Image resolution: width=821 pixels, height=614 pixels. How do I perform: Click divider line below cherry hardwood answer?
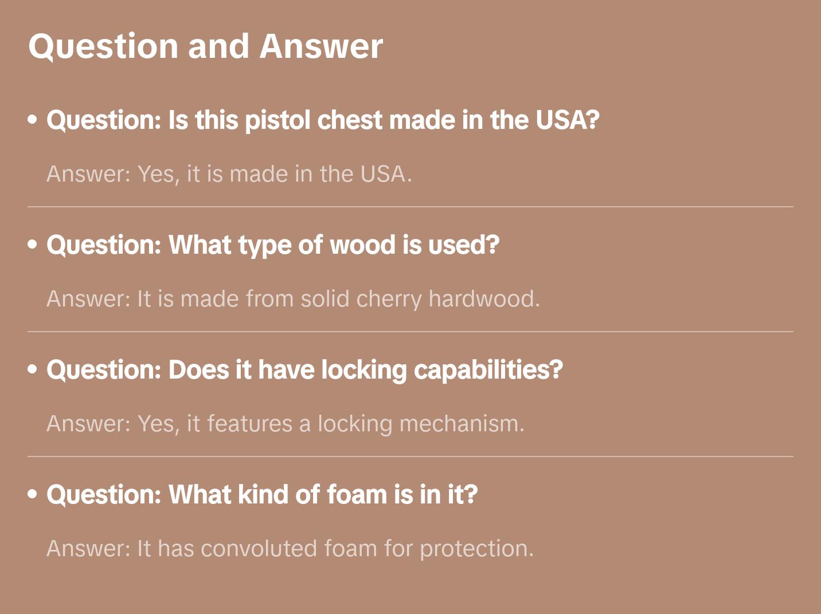point(410,332)
